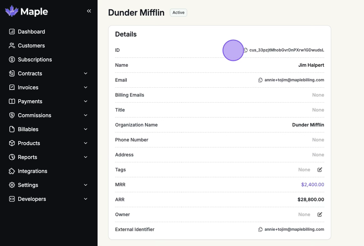Expand the Reports dropdown arrow

(x=86, y=157)
